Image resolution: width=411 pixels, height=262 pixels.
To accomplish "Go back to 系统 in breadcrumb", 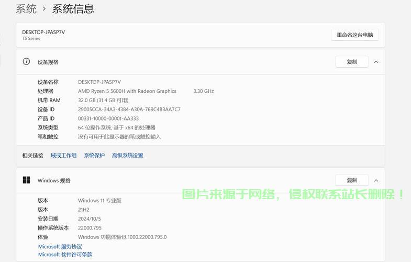I will click(26, 9).
